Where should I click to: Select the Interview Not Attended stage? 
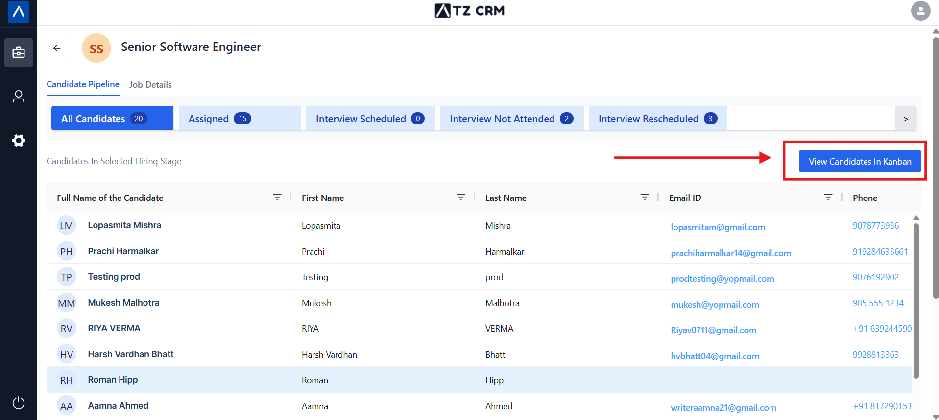(511, 119)
